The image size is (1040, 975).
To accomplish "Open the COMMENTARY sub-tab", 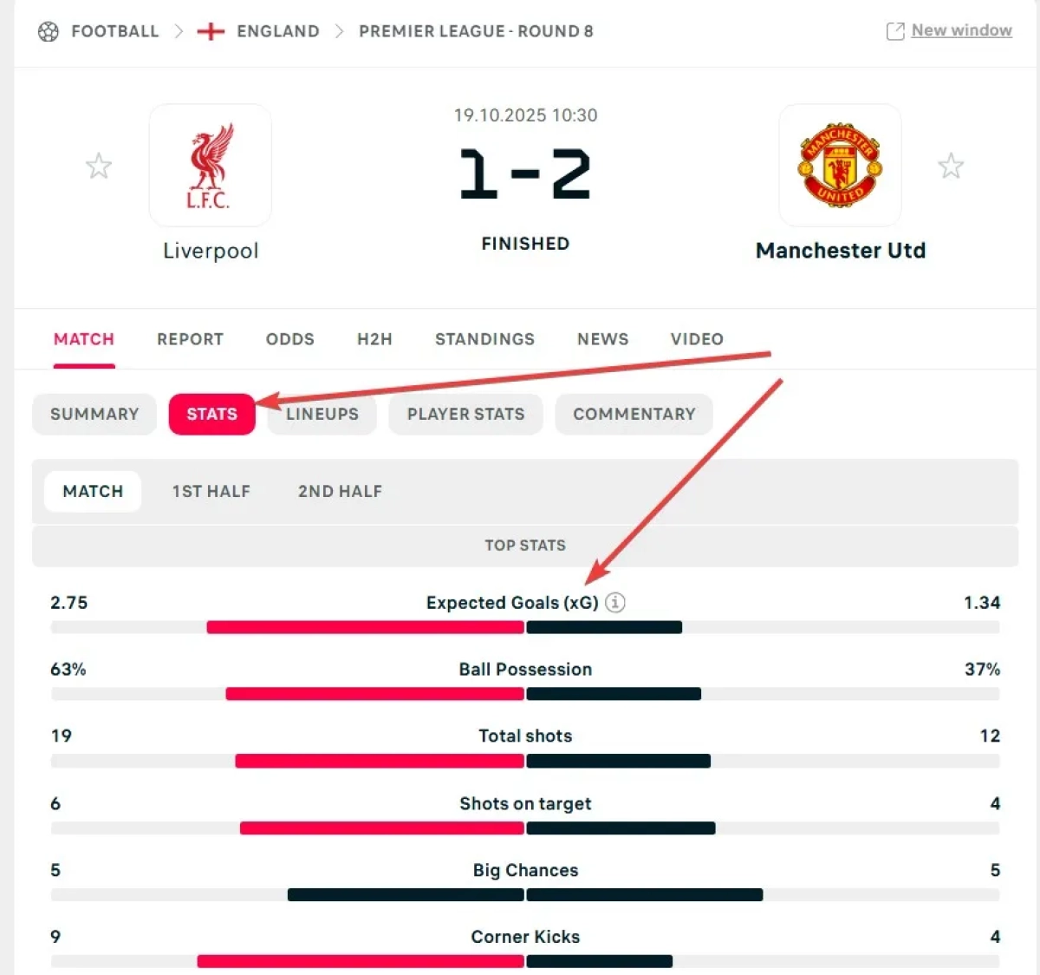I will coord(634,415).
